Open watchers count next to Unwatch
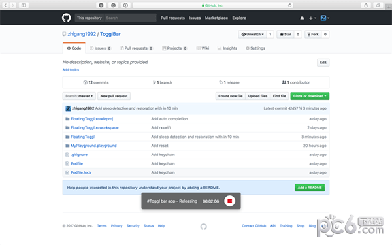The width and height of the screenshot is (392, 245). click(x=270, y=34)
